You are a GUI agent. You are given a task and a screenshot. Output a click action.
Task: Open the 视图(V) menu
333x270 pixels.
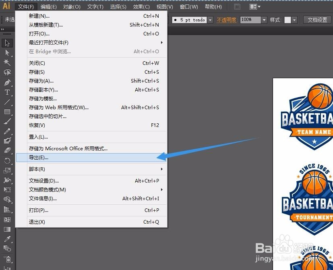pyautogui.click(x=165, y=7)
